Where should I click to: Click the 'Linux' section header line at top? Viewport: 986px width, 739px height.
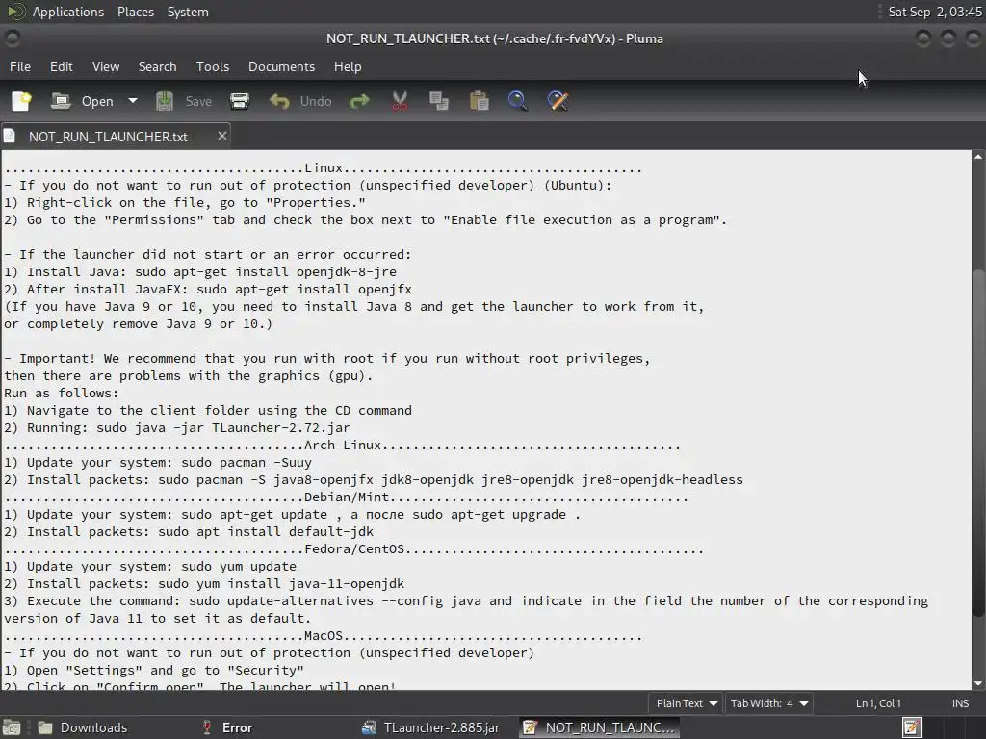324,167
